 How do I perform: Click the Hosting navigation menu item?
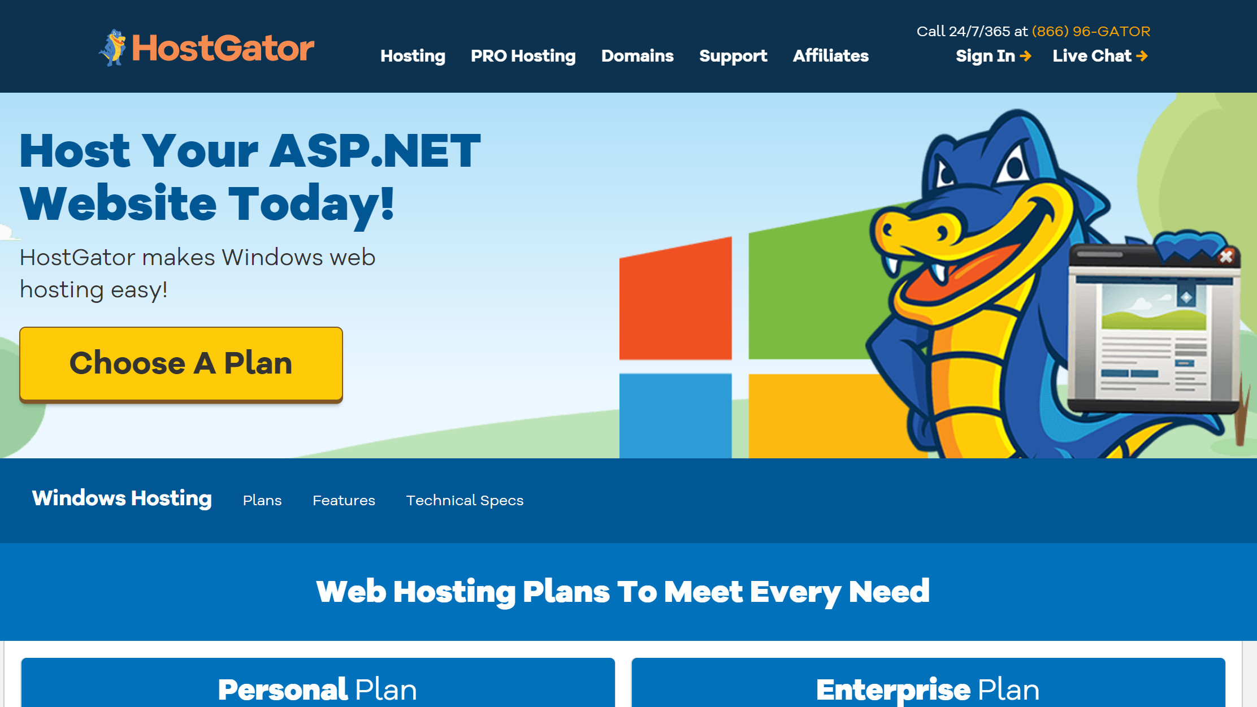point(414,55)
